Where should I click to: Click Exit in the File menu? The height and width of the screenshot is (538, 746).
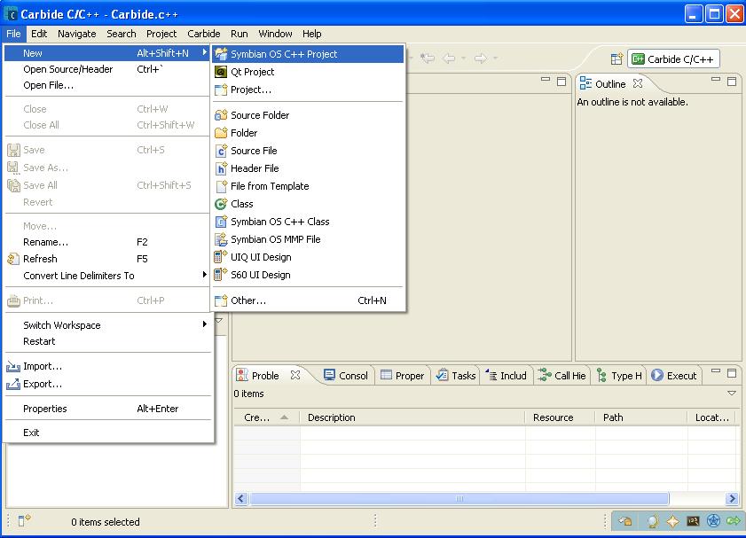[107, 433]
